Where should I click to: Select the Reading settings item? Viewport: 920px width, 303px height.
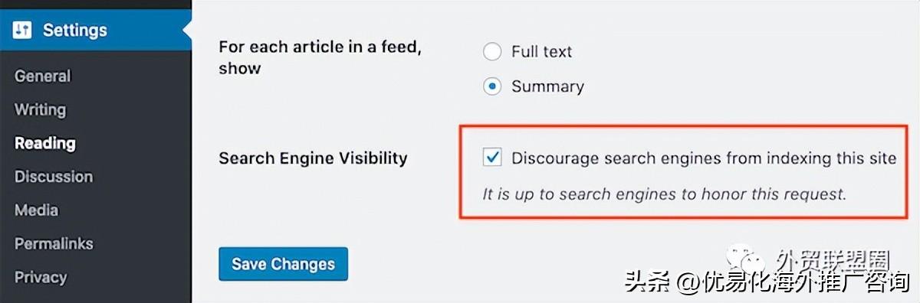44,143
